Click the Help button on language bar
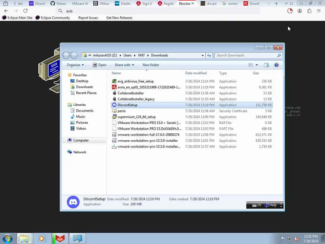 tap(271, 205)
